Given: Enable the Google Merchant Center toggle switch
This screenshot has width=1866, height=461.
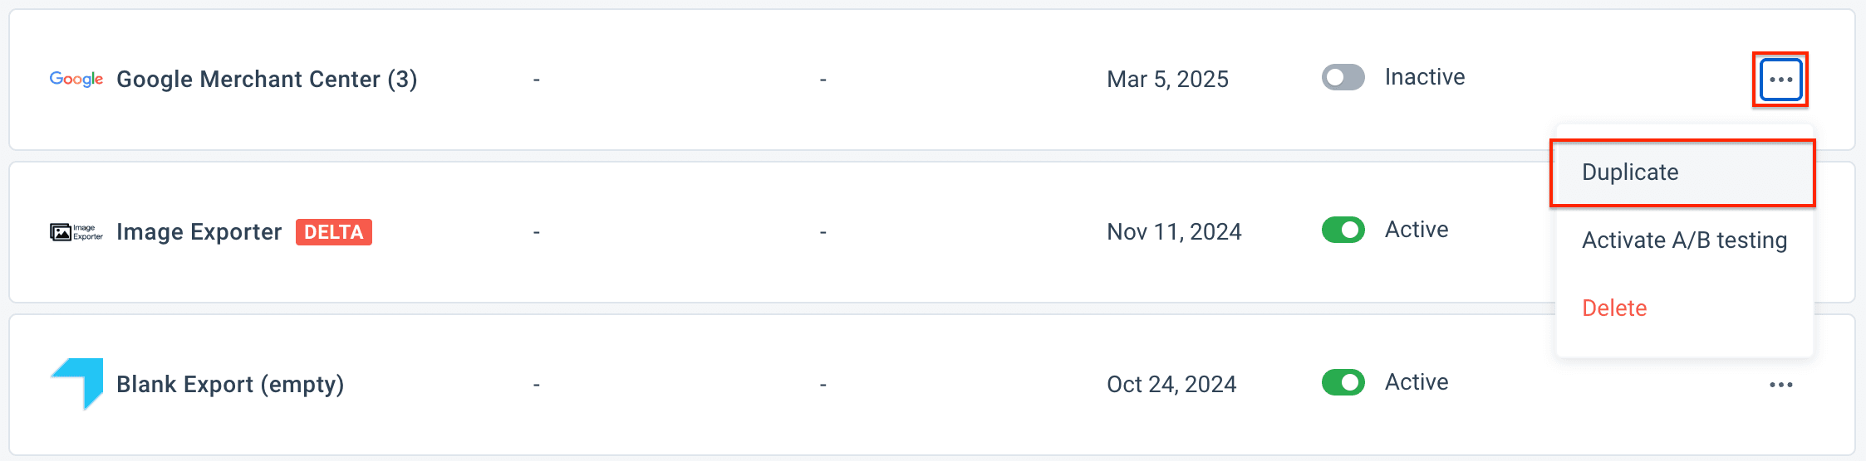Looking at the screenshot, I should coord(1343,77).
